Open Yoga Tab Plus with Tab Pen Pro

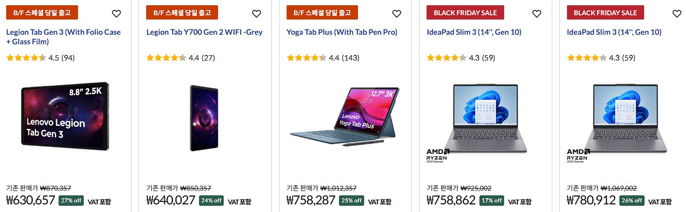coord(342,32)
